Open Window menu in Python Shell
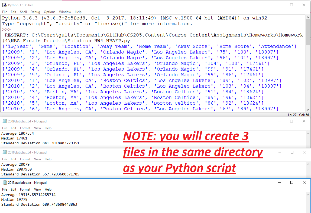This screenshot has height=213, width=311. pyautogui.click(x=65, y=12)
